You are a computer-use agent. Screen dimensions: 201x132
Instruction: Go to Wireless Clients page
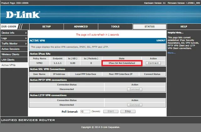[x=14, y=55]
